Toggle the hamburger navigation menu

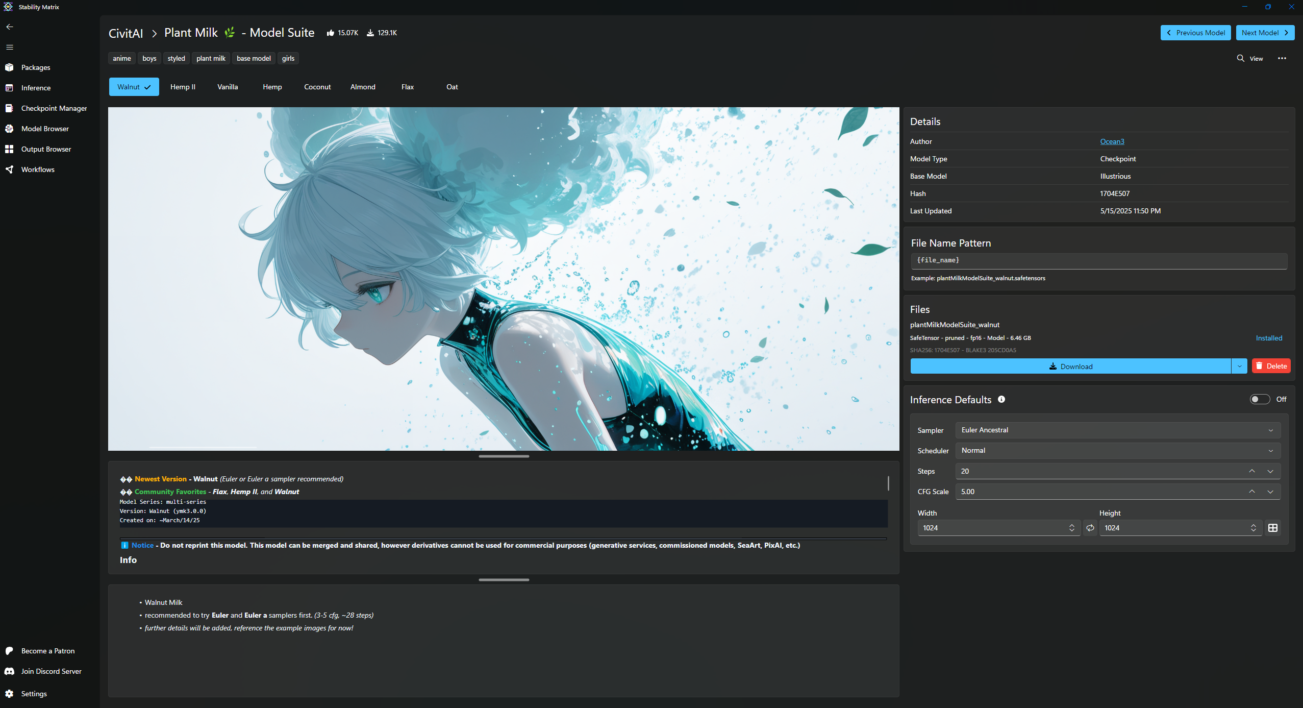coord(10,47)
